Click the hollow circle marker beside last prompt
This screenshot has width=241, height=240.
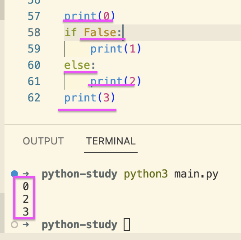click(x=14, y=225)
